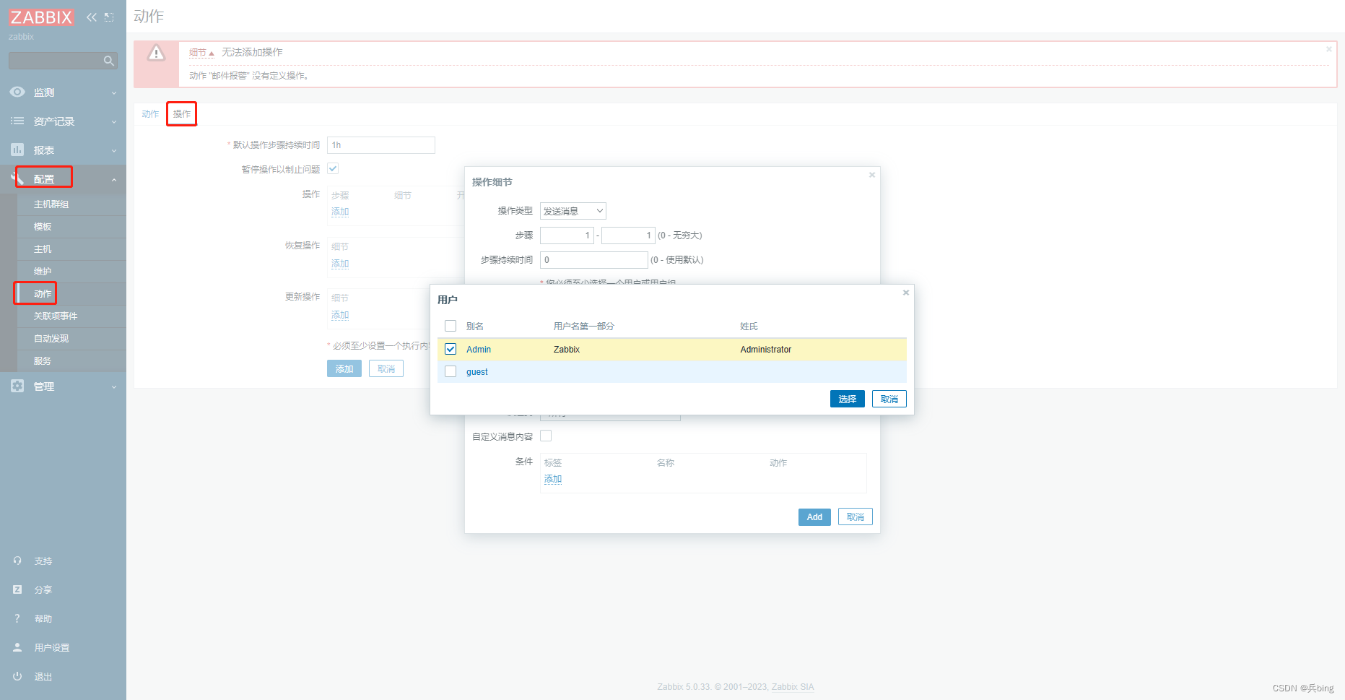Image resolution: width=1345 pixels, height=700 pixels.
Task: Close the 用户 popup dialog
Action: click(906, 293)
